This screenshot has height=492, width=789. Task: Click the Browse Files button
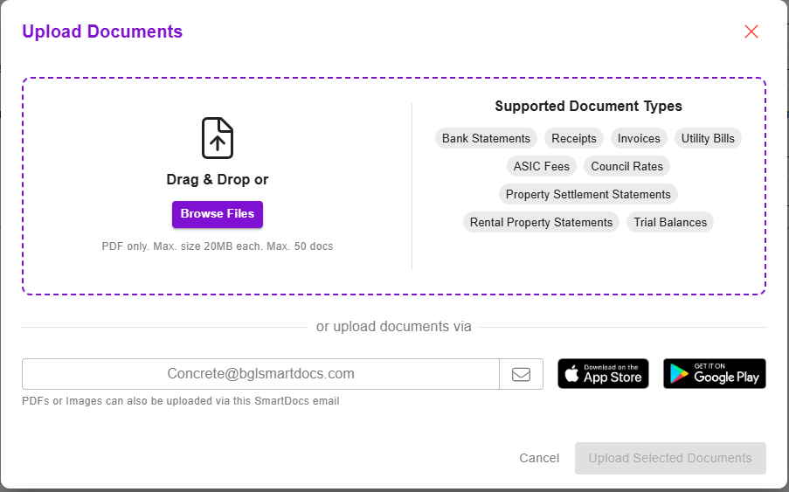click(x=218, y=214)
